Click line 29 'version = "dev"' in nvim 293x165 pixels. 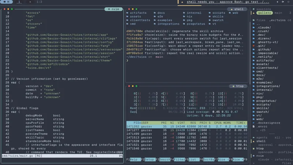point(39,86)
